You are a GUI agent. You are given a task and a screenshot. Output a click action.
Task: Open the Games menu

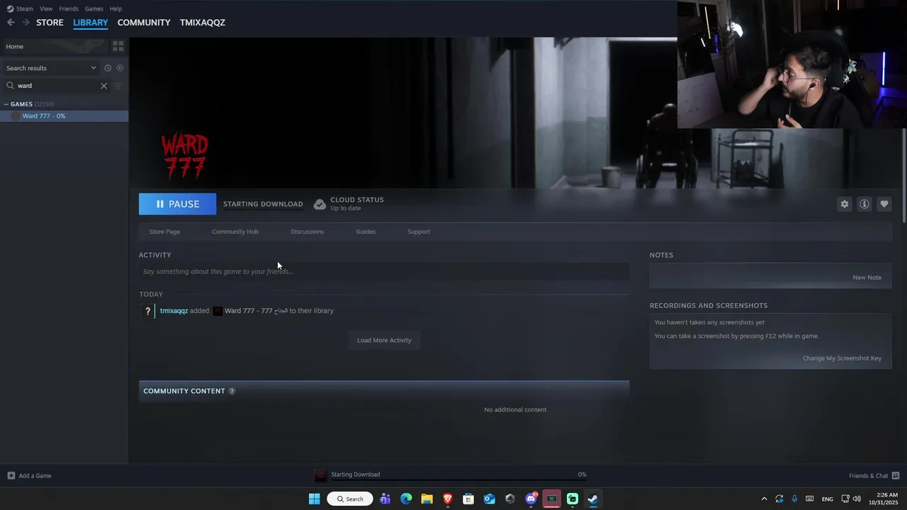(x=94, y=8)
